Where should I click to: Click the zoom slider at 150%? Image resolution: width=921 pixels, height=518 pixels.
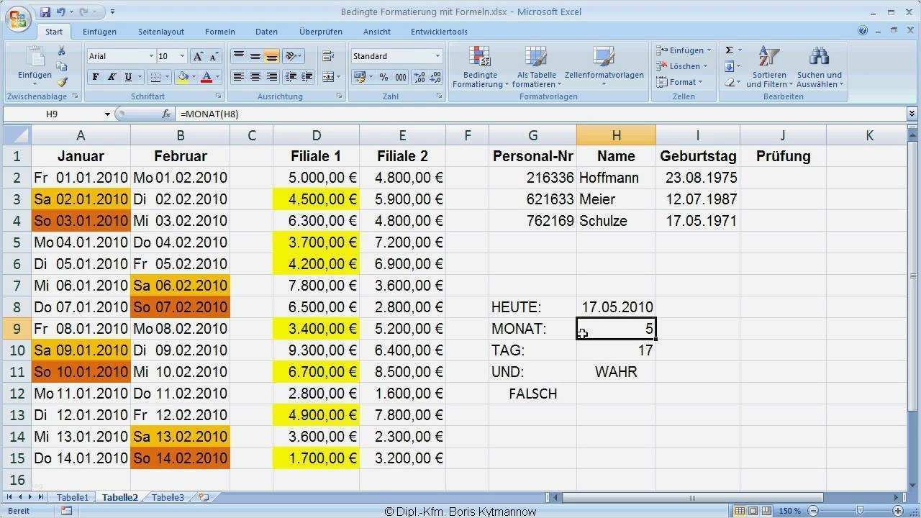[861, 511]
